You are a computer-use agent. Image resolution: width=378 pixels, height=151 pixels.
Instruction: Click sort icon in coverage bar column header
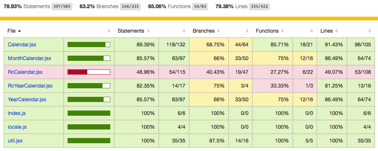coord(109,31)
